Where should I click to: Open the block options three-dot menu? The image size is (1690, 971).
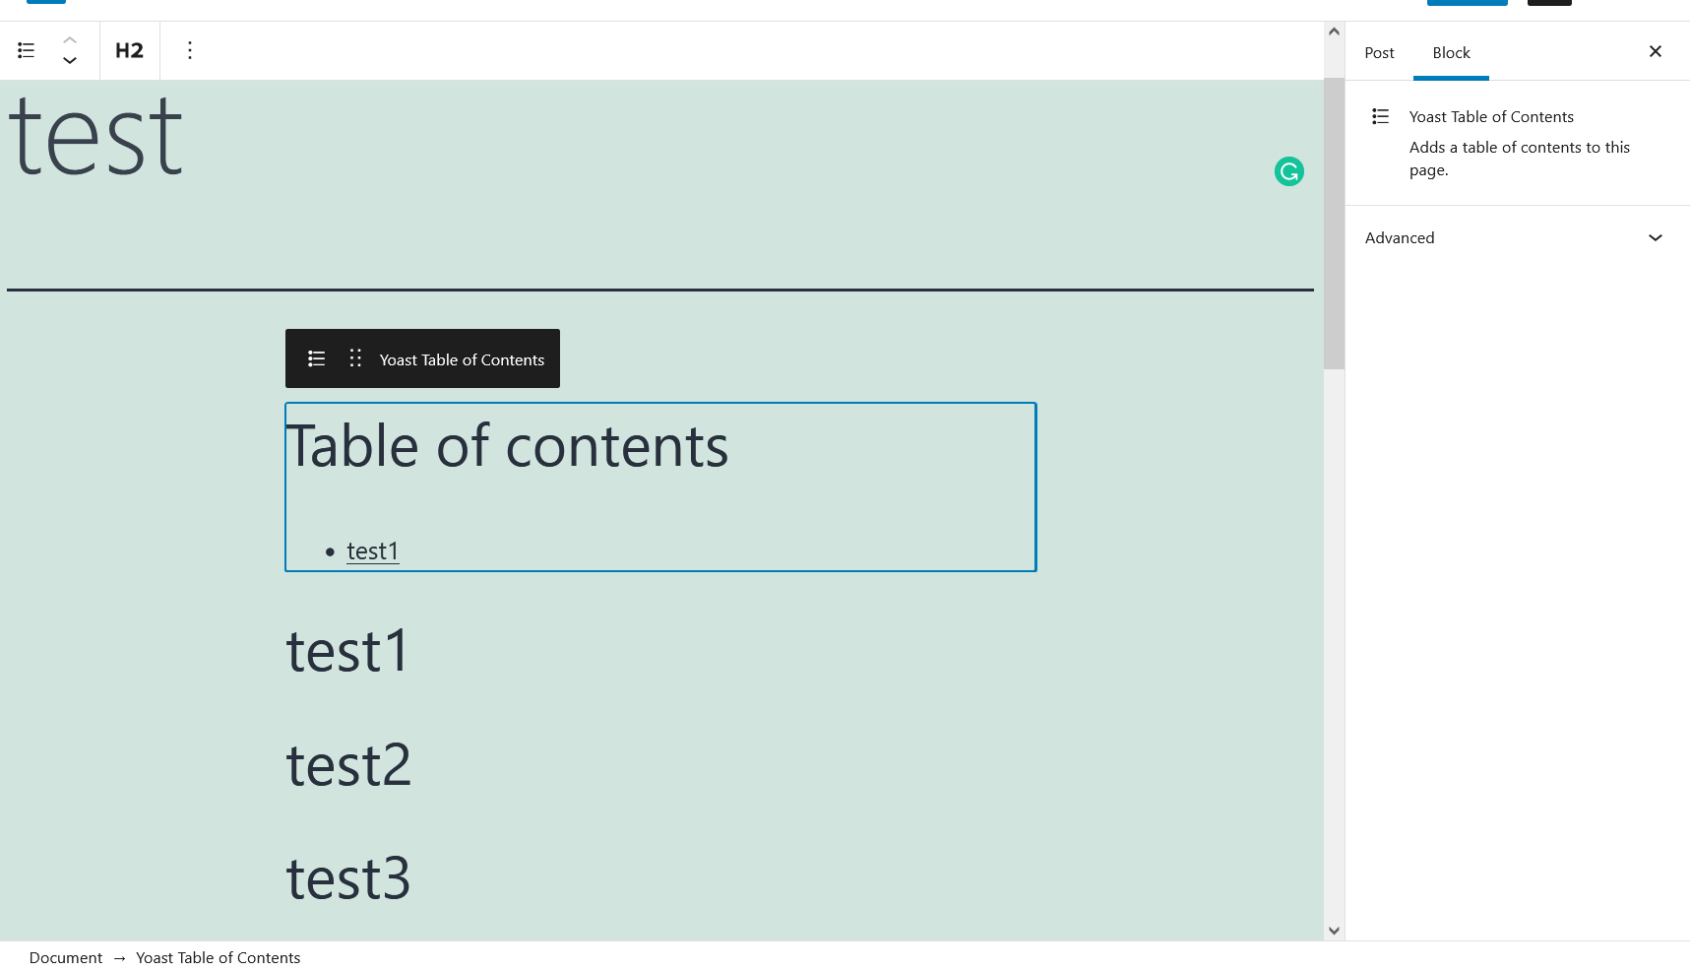190,50
